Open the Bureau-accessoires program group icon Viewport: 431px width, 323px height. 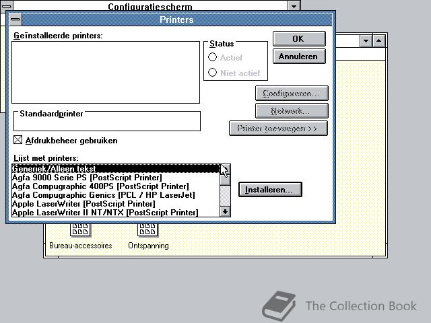80,230
